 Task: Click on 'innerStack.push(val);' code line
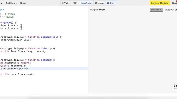[15, 40]
